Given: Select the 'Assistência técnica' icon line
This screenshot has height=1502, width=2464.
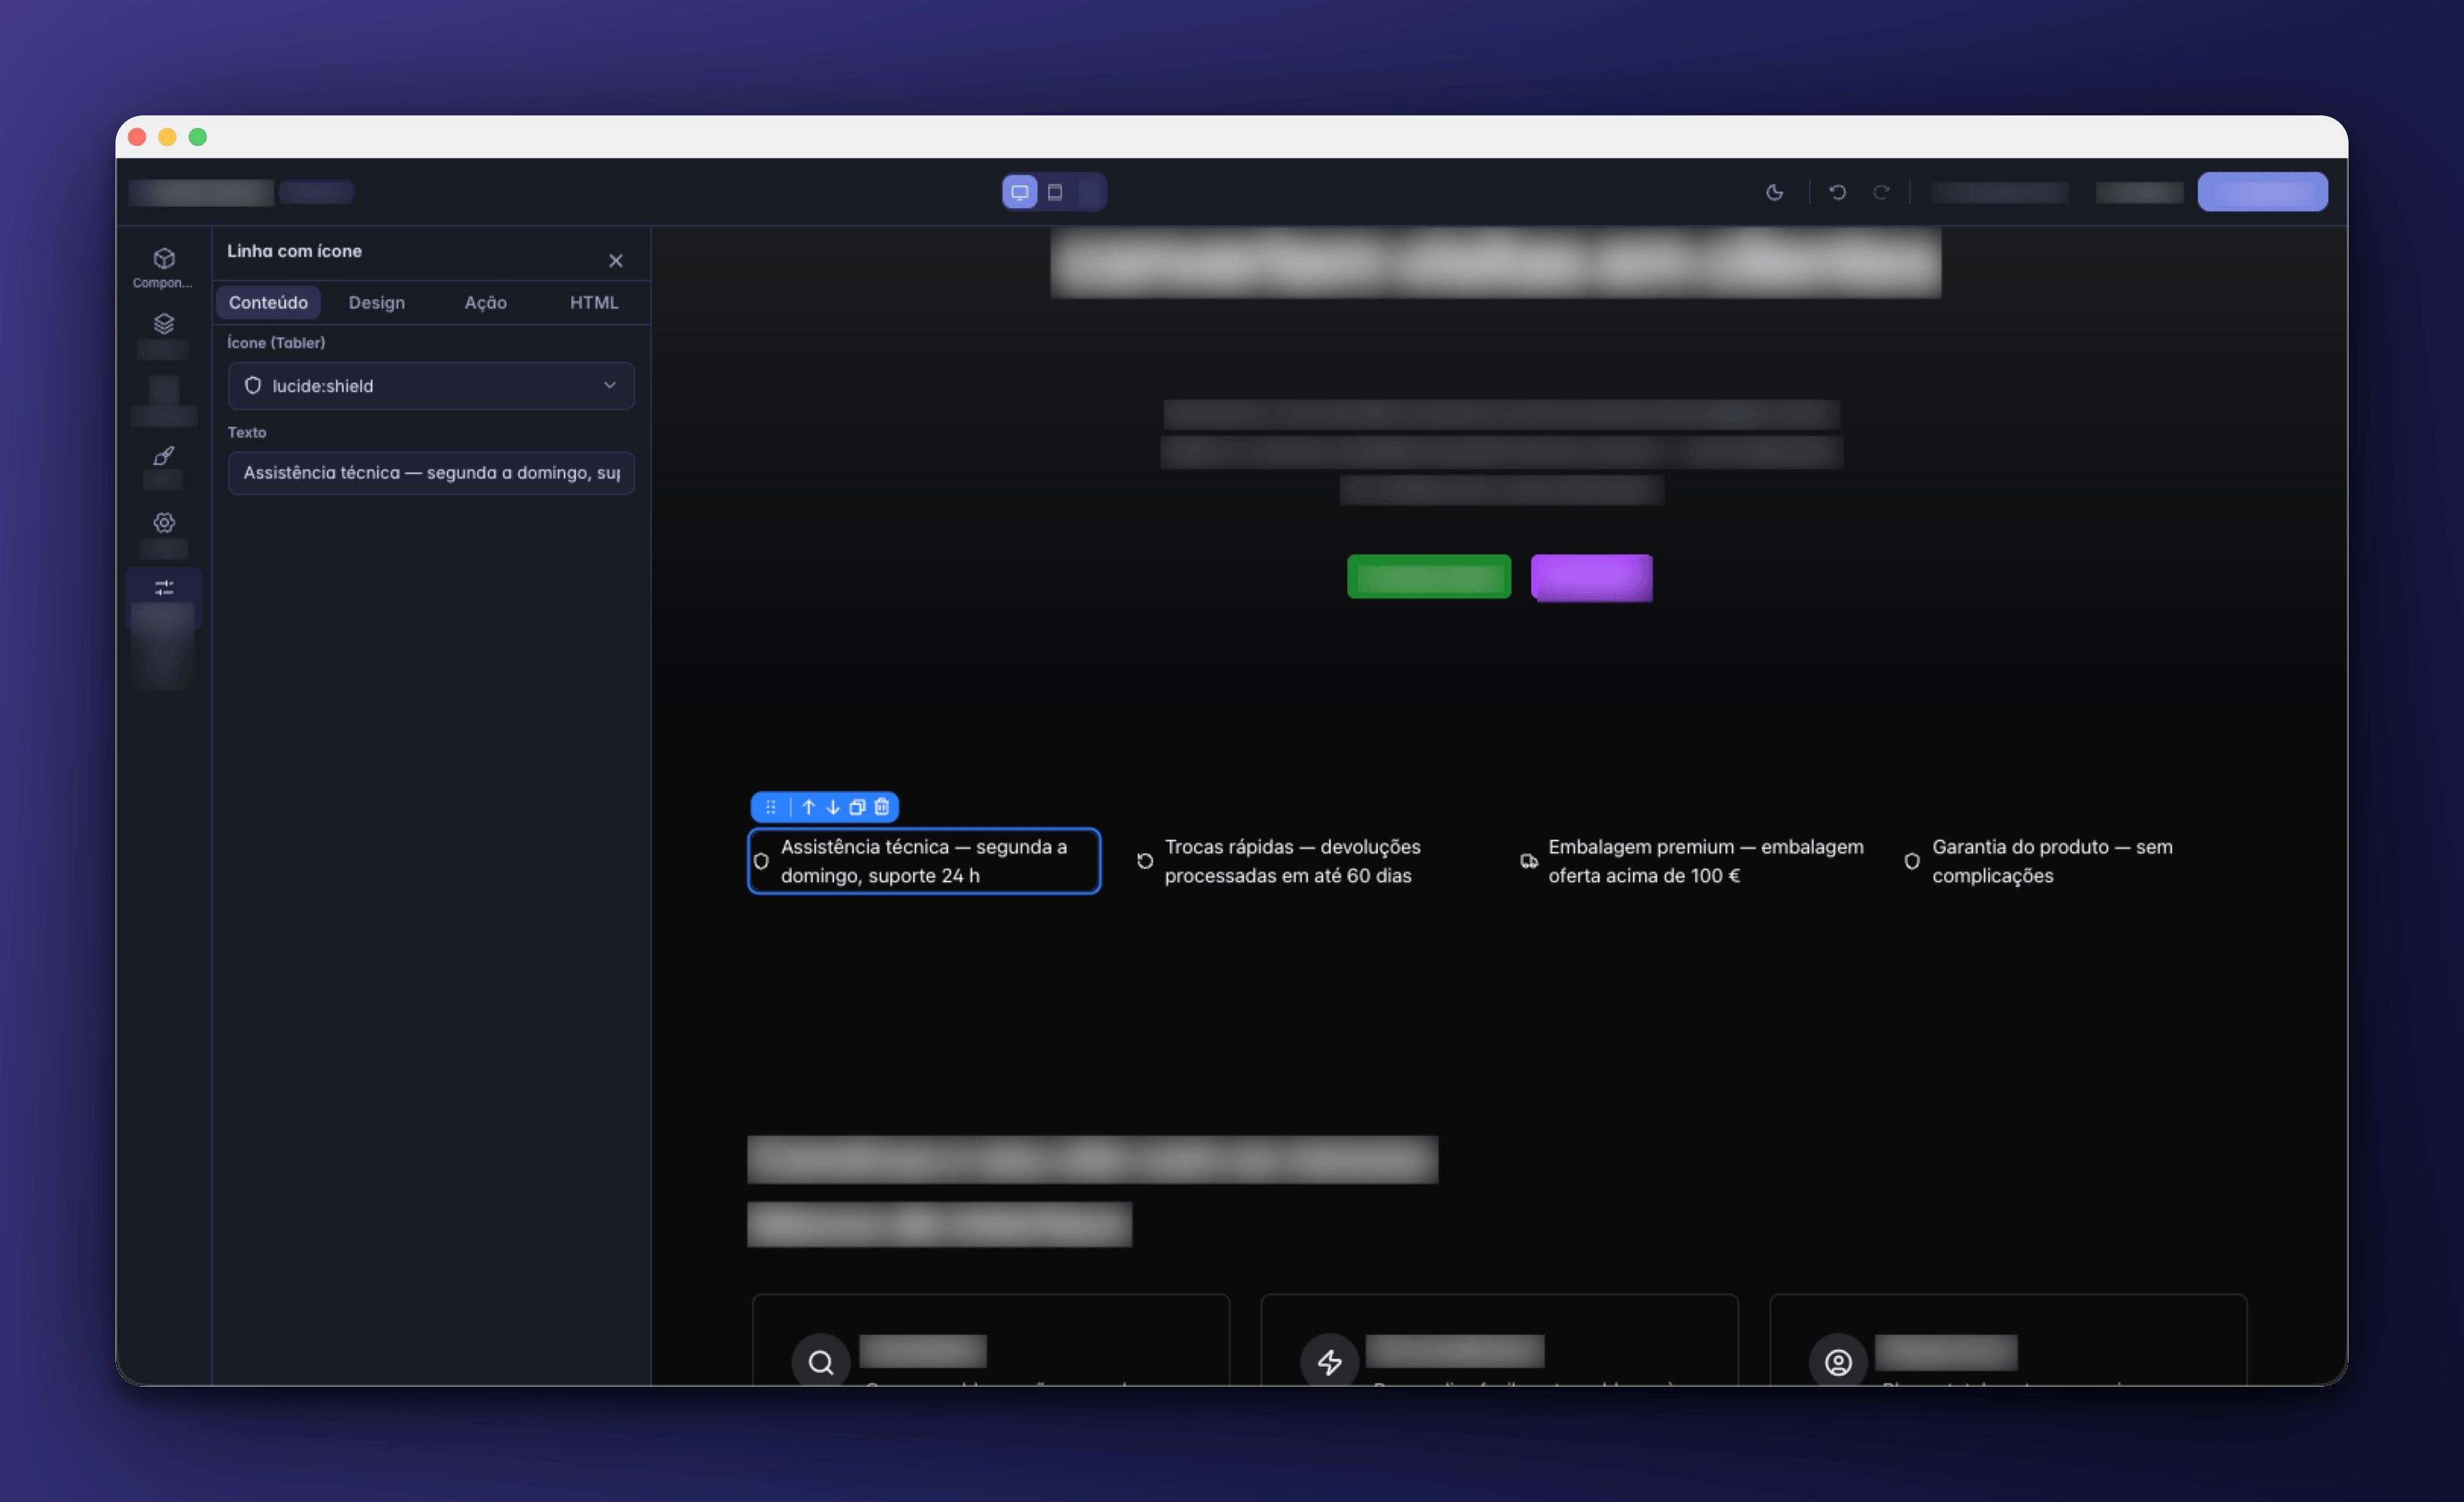Looking at the screenshot, I should point(924,861).
